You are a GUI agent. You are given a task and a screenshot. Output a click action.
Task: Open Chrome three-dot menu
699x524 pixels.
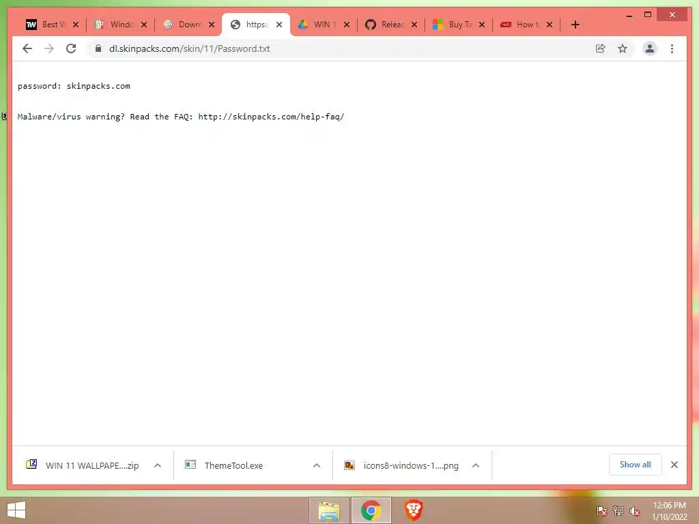(672, 48)
